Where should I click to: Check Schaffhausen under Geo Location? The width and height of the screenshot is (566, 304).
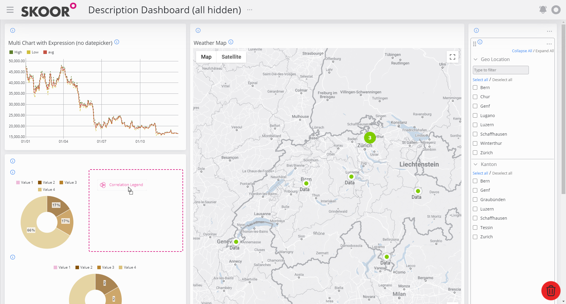(x=475, y=134)
